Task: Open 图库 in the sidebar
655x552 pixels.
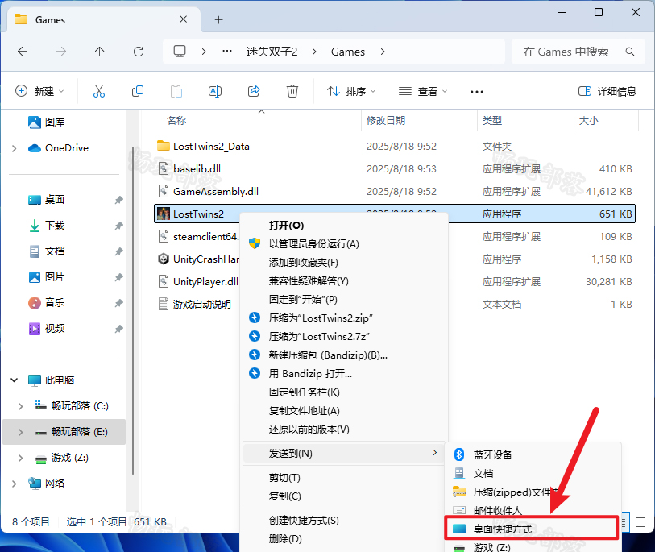Action: [47, 122]
